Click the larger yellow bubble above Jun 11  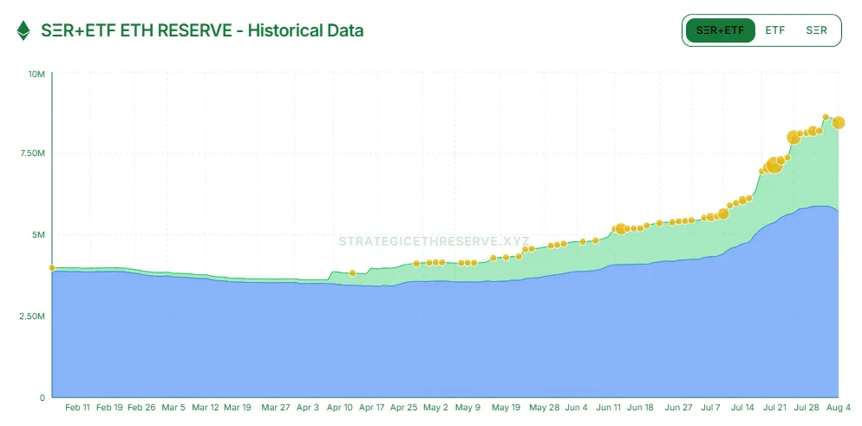tap(620, 229)
